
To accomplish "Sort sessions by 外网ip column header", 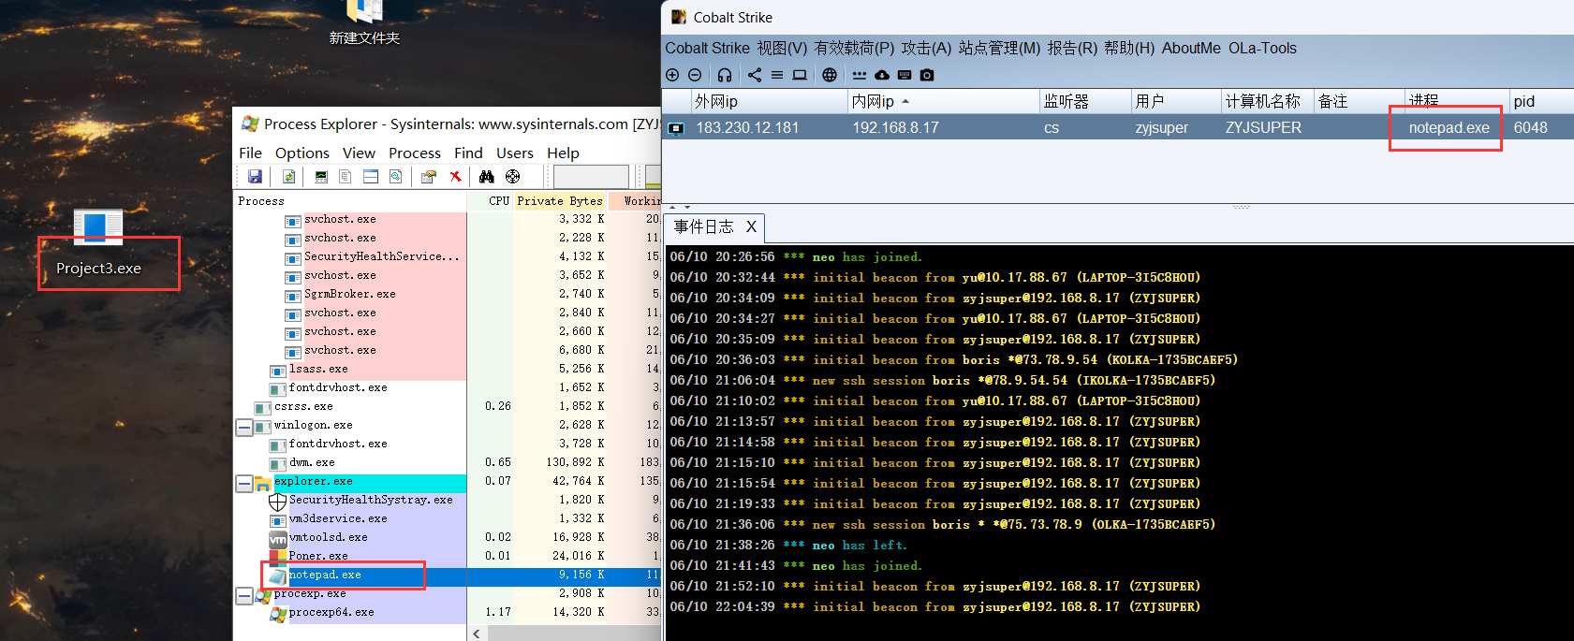I will click(x=769, y=101).
